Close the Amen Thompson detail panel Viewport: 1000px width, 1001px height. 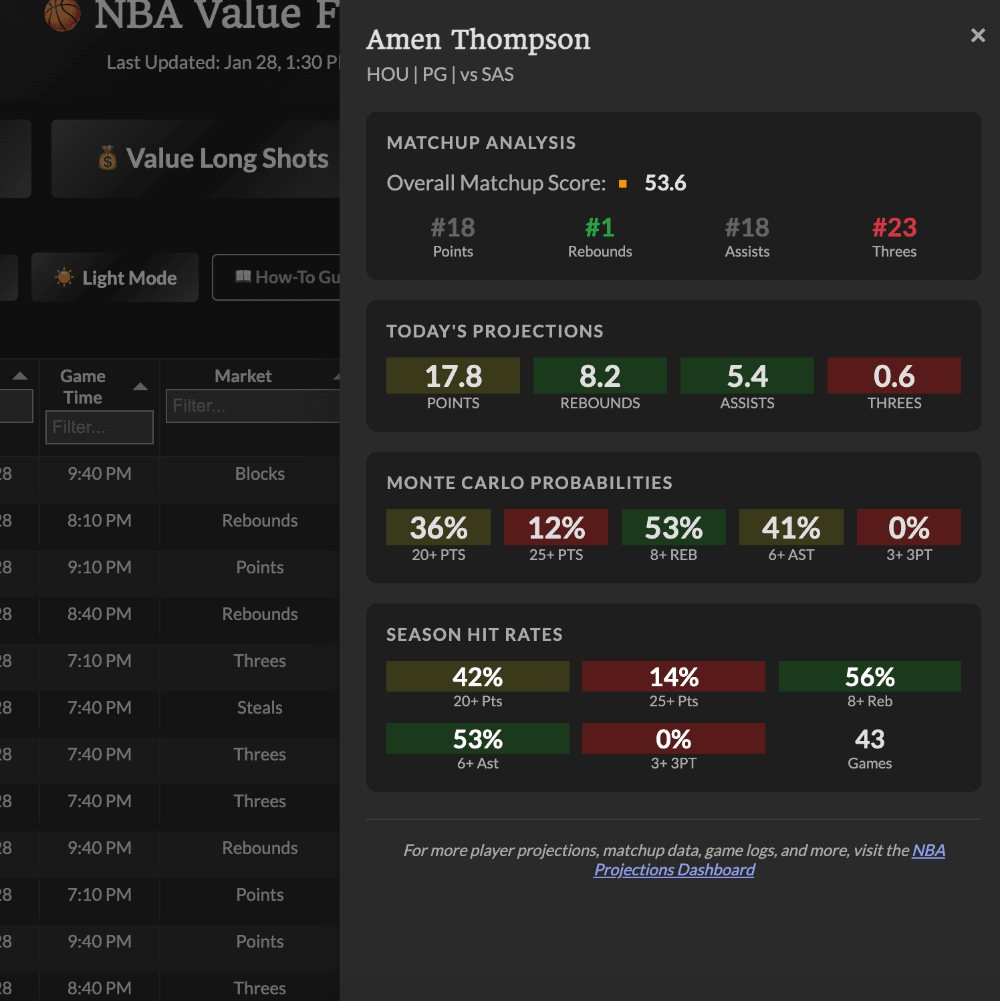[977, 35]
